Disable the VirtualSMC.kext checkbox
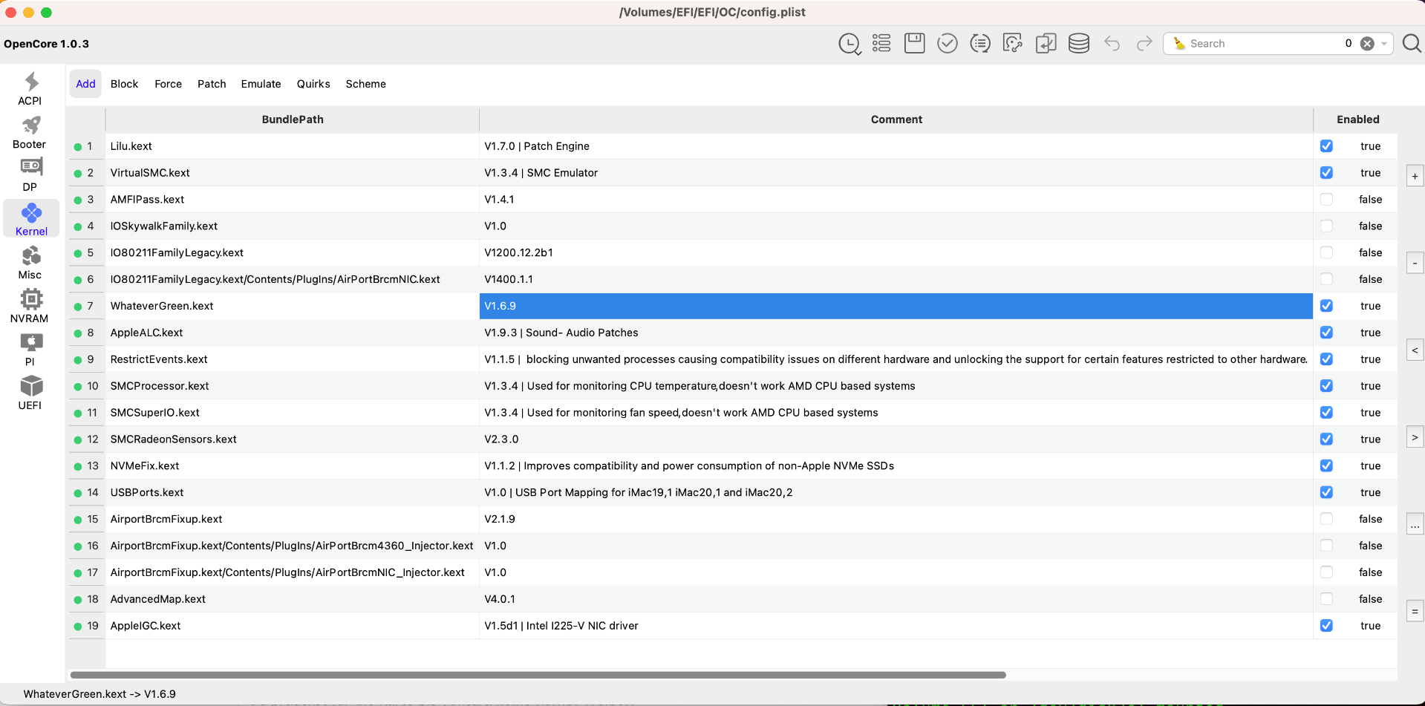The height and width of the screenshot is (706, 1425). pos(1326,173)
